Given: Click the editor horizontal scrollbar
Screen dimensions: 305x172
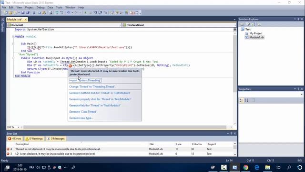Looking at the screenshot, I should tap(125, 128).
